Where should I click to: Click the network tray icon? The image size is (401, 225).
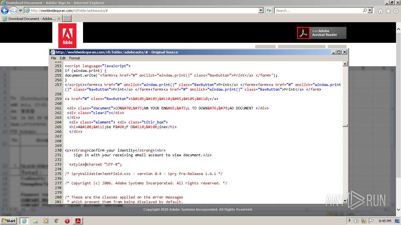(x=364, y=221)
